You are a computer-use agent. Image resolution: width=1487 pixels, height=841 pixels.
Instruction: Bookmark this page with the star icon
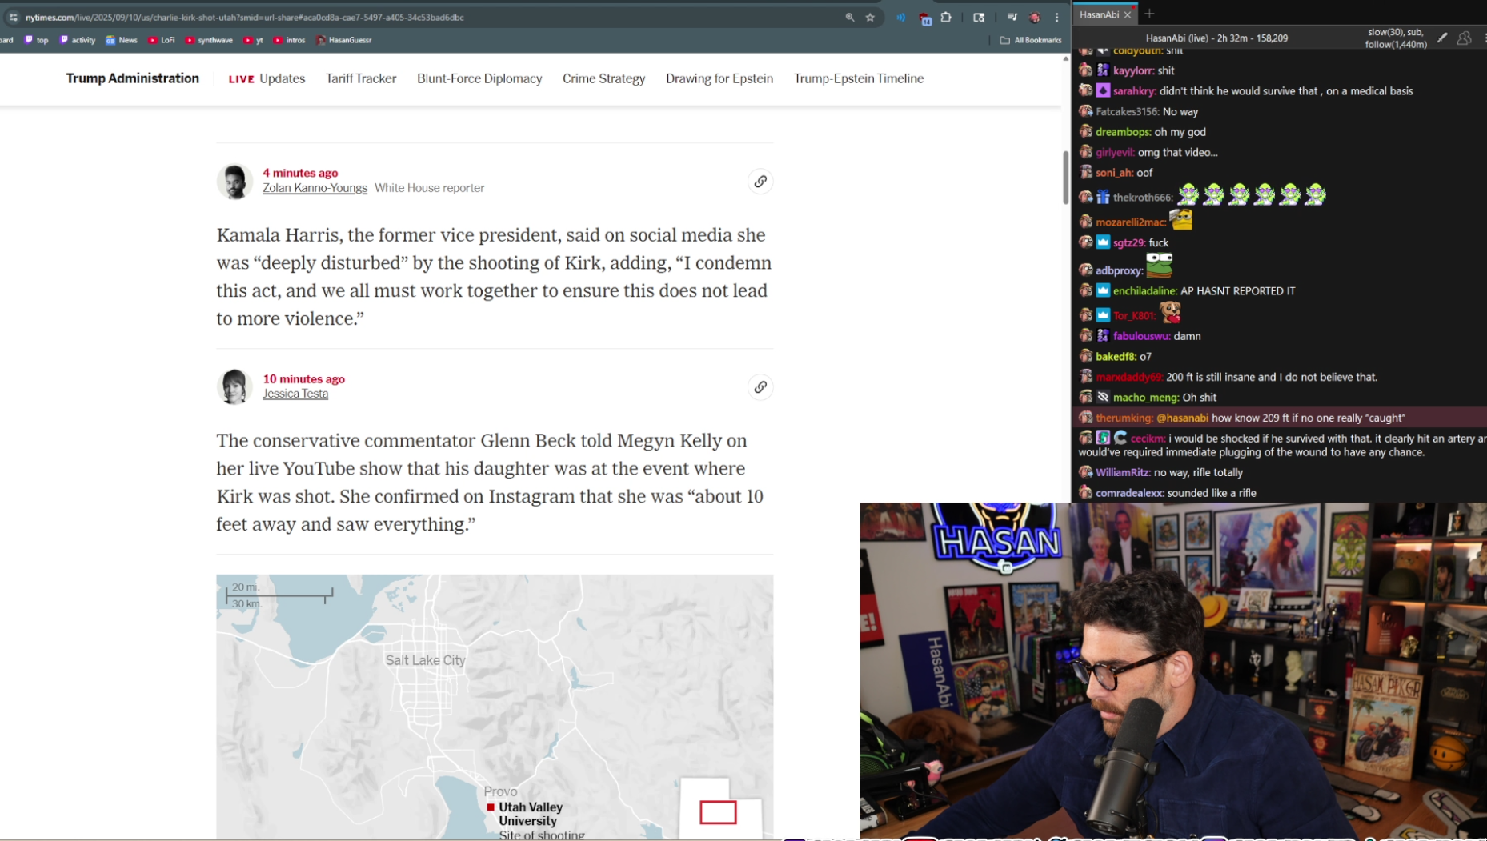870,17
